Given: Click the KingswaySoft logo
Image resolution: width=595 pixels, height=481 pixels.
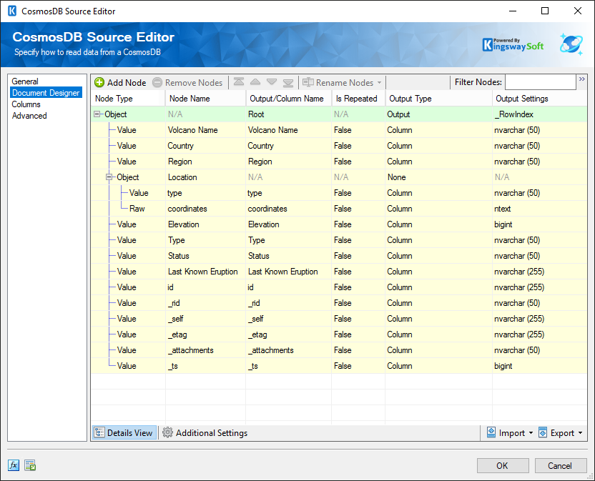Looking at the screenshot, I should click(x=513, y=45).
